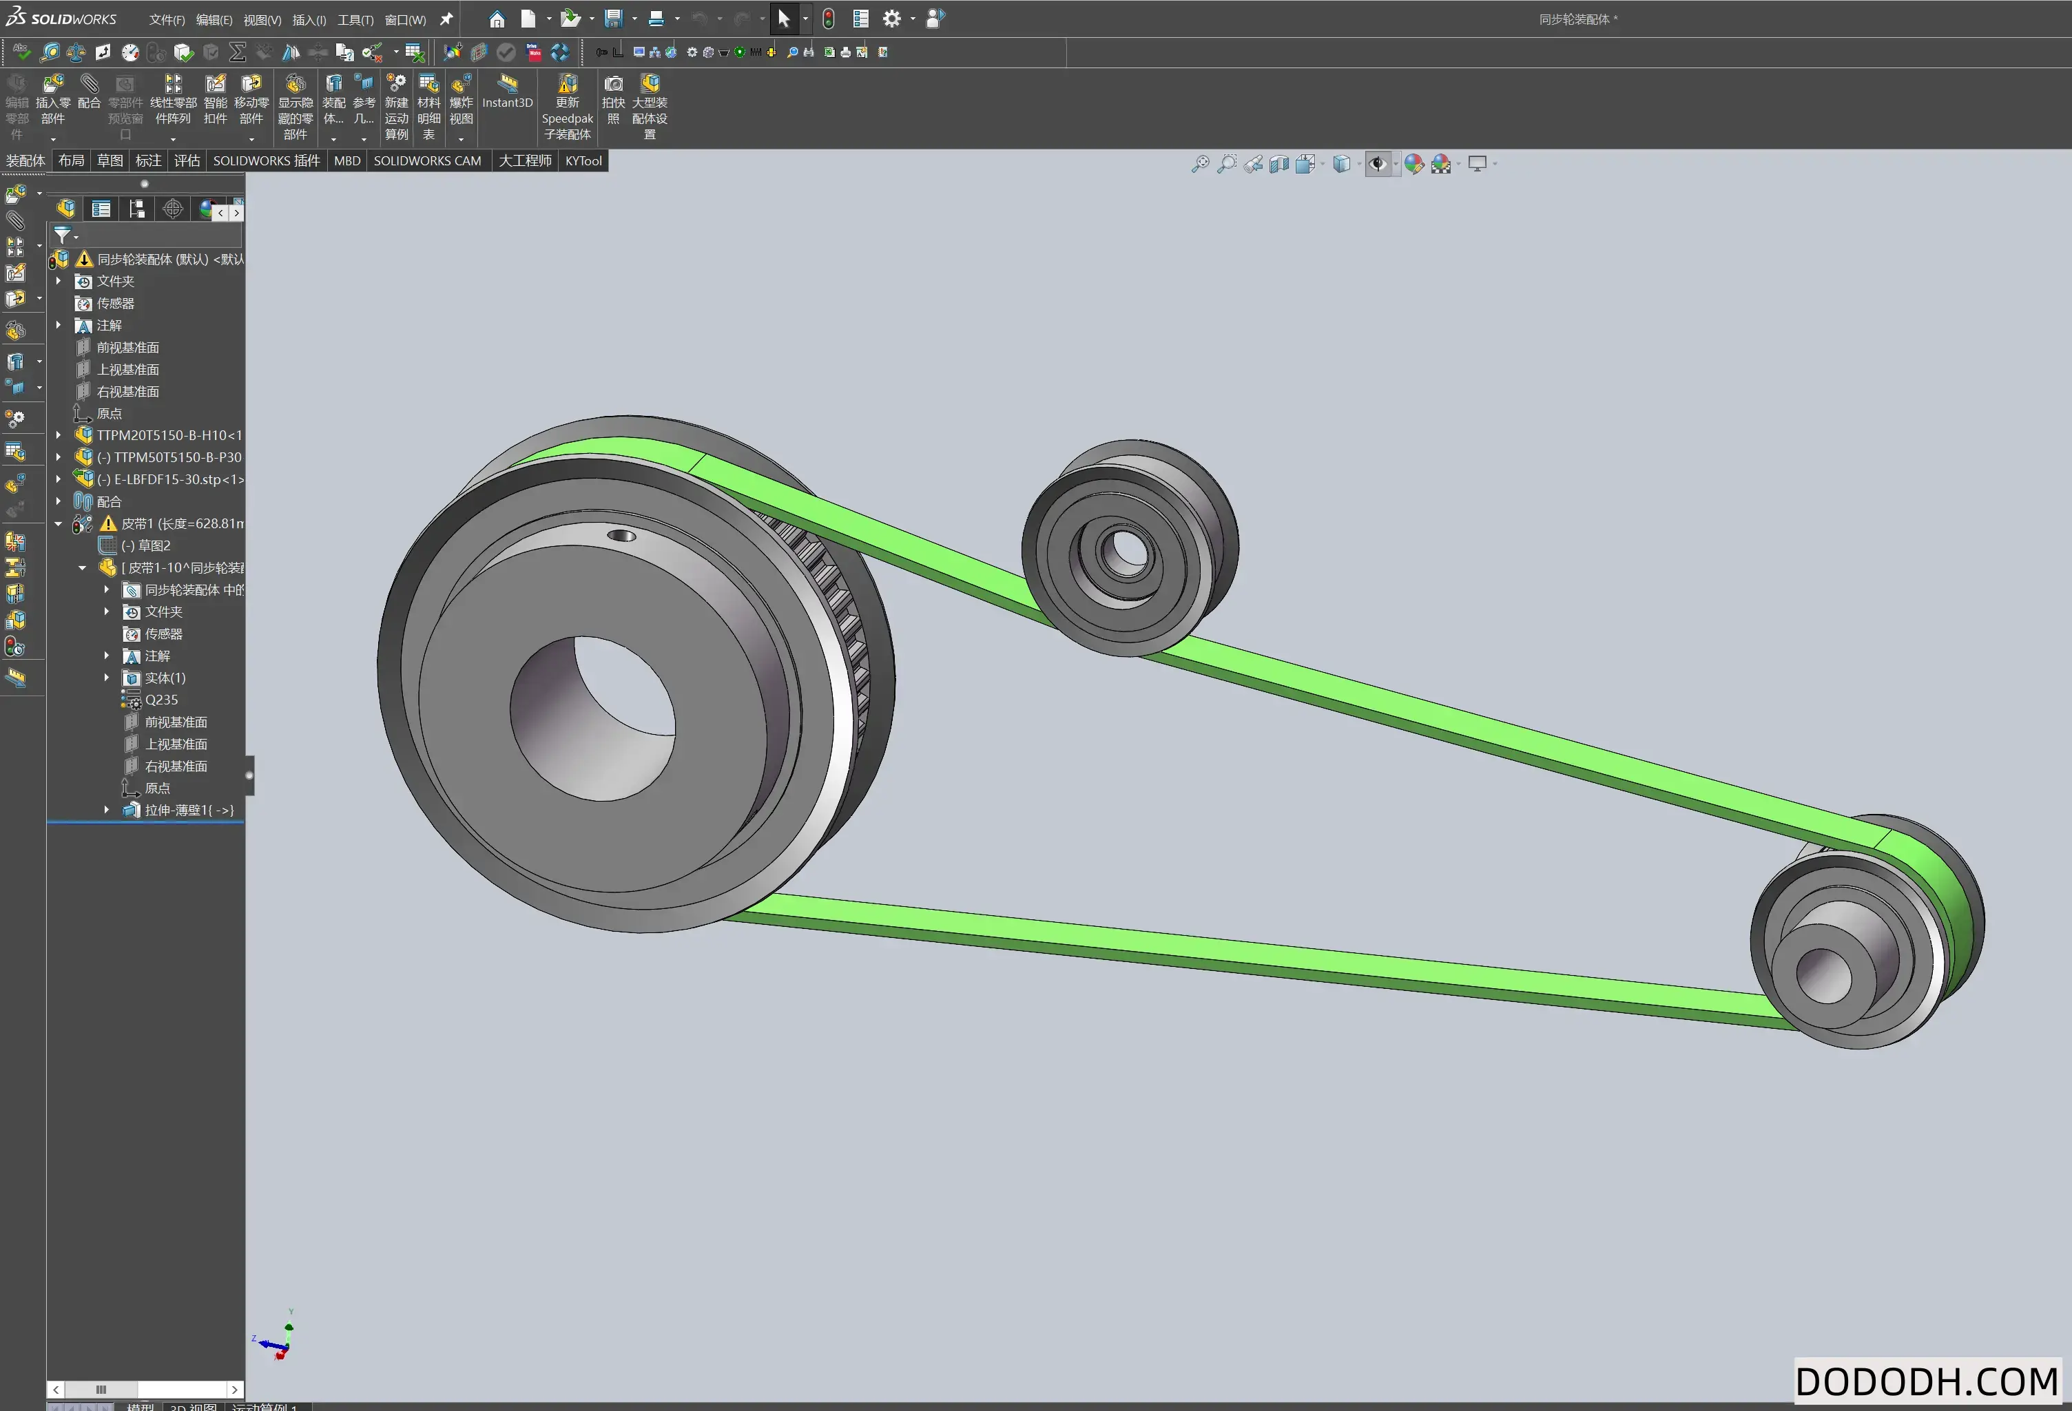This screenshot has height=1411, width=2072.
Task: Click the Rebuild traffic light icon
Action: pos(828,19)
